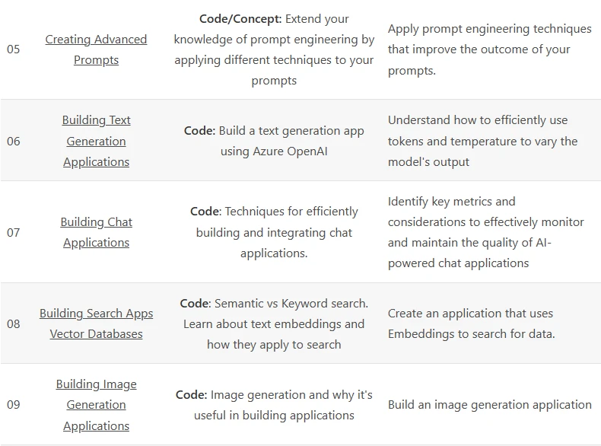Click 'Apply prompt engineering techniques' learning goal
601x446 pixels.
[489, 49]
